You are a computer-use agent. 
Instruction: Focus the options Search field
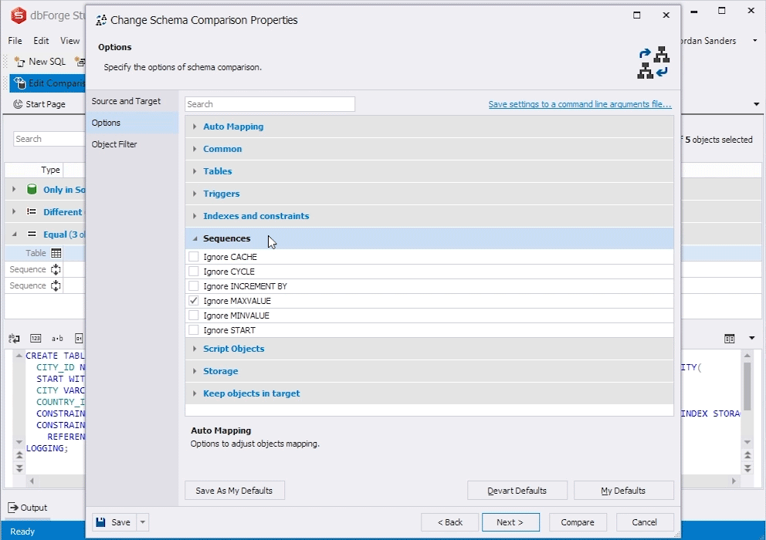[269, 104]
